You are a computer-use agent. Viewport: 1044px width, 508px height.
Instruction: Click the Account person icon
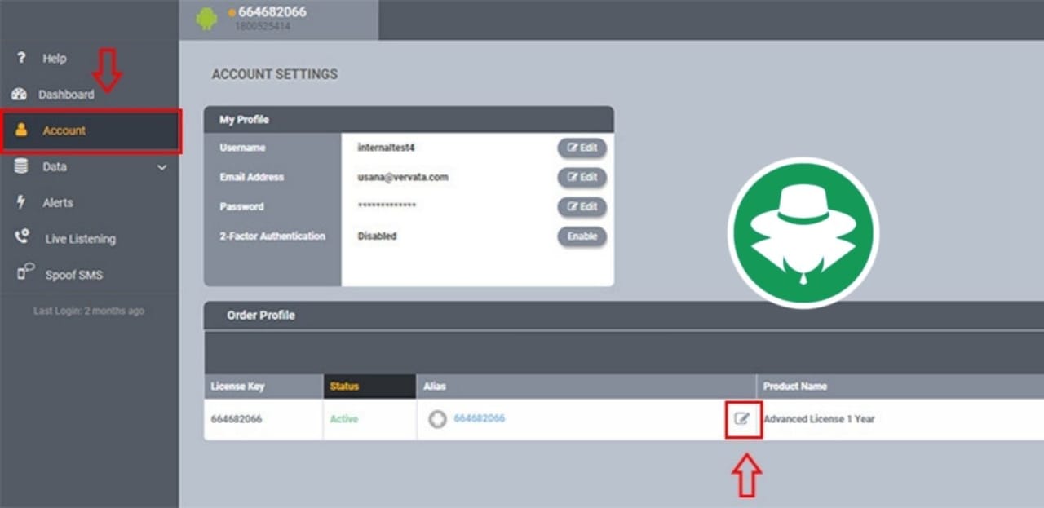coord(22,130)
